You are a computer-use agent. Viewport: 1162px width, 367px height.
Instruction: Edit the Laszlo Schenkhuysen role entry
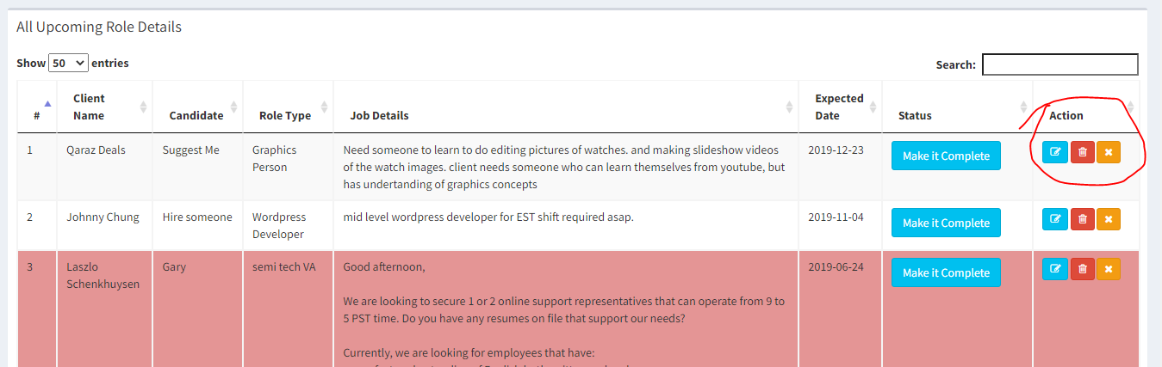pyautogui.click(x=1054, y=269)
